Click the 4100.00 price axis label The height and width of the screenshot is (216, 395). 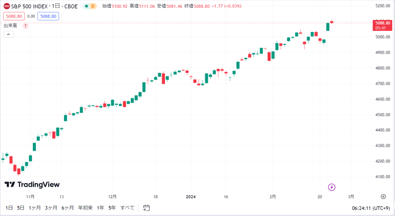[383, 177]
